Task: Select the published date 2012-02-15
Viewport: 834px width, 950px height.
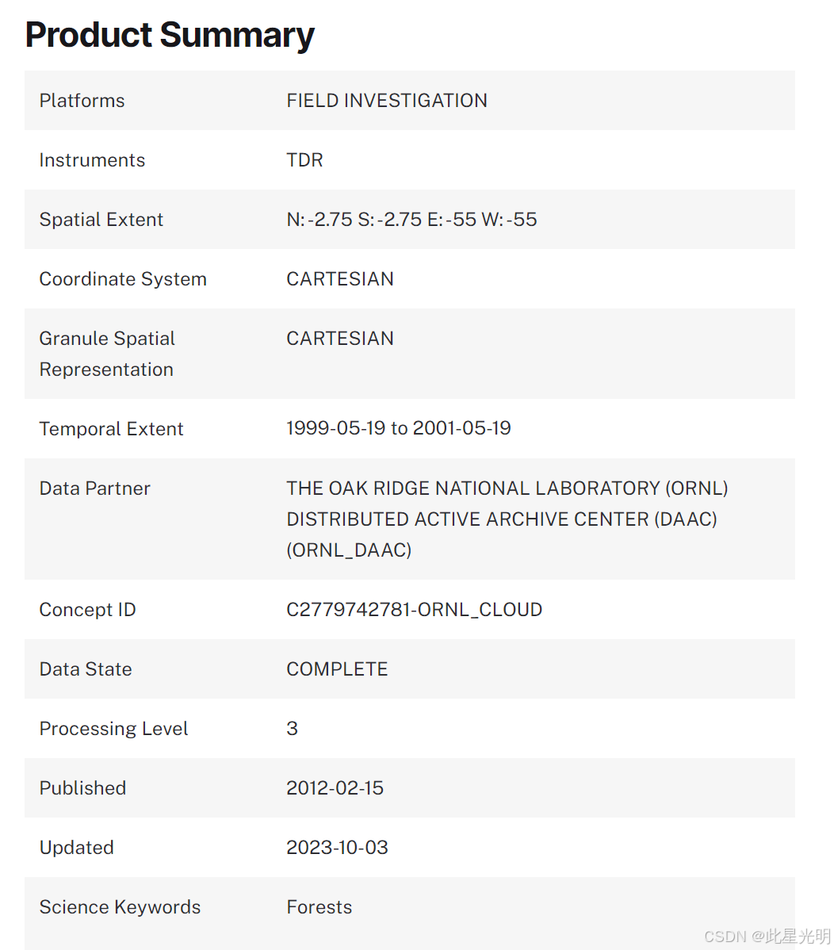Action: tap(335, 788)
